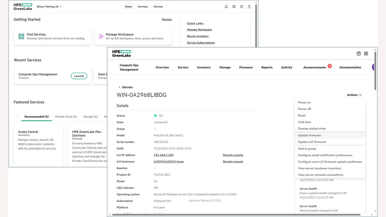Open apps grid in Compute Ops window
This screenshot has width=386, height=217.
366,54
